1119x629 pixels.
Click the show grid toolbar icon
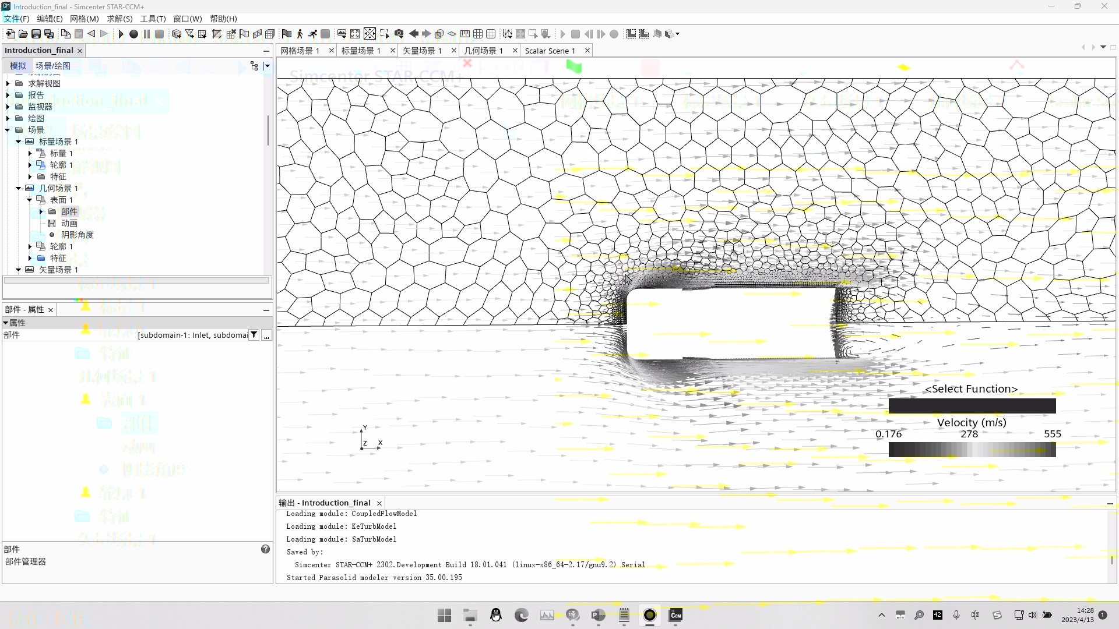tap(478, 34)
